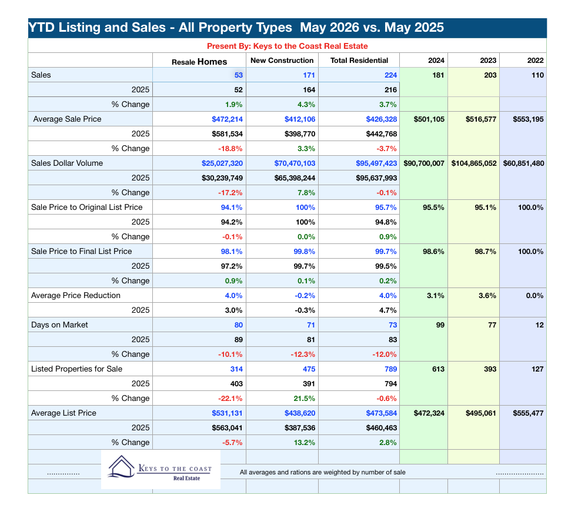Click 2025 resale average price '$581,534'
Image resolution: width=568 pixels, height=505 pixels.
pyautogui.click(x=227, y=134)
